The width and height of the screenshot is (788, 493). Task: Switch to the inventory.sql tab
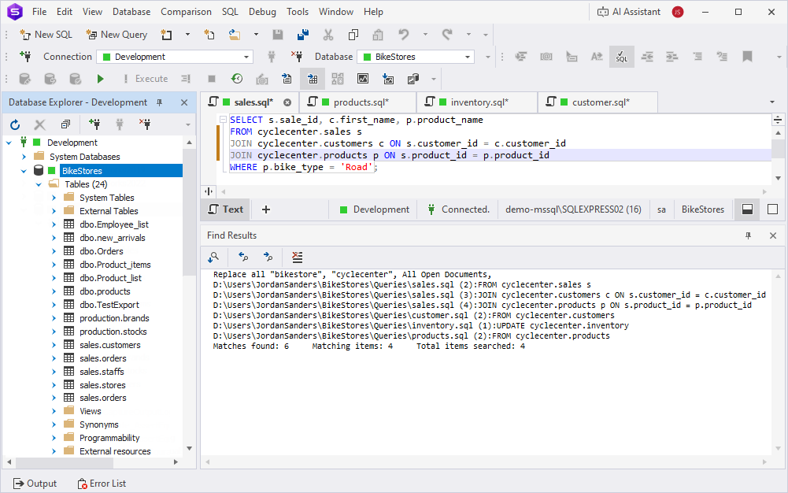[479, 102]
